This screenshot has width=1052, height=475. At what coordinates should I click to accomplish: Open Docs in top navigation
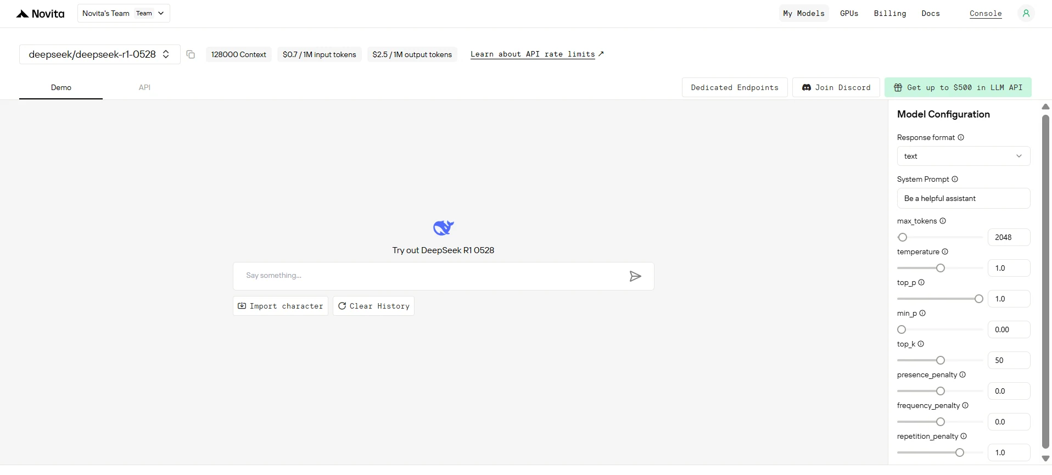(x=931, y=13)
